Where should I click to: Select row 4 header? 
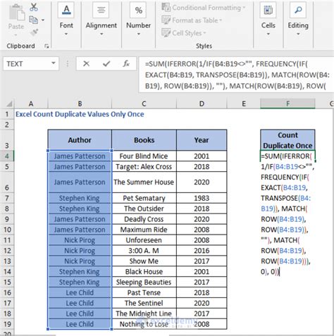(x=7, y=156)
